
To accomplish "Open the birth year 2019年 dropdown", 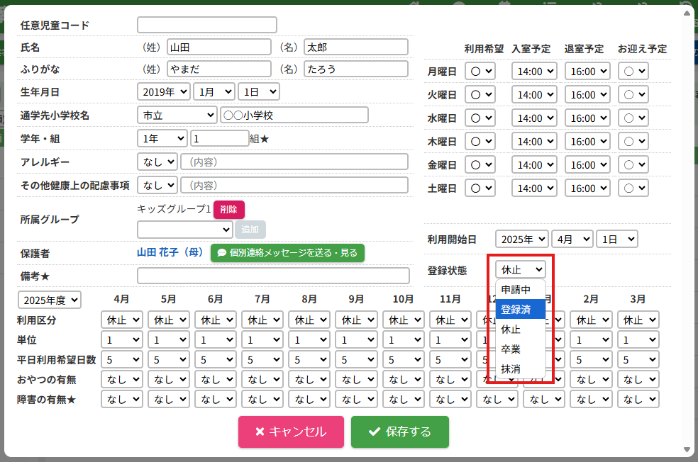I will [164, 91].
